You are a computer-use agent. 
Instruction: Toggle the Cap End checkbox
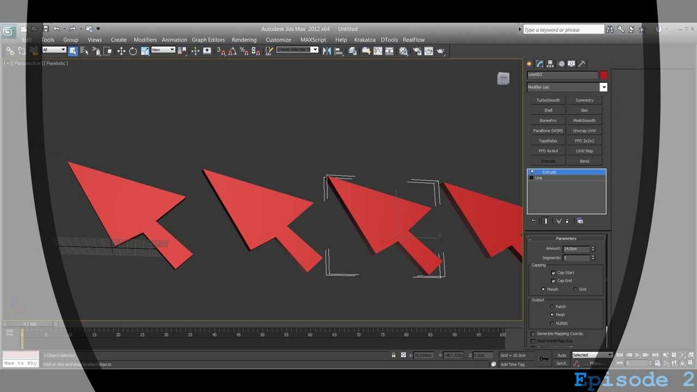(x=553, y=281)
